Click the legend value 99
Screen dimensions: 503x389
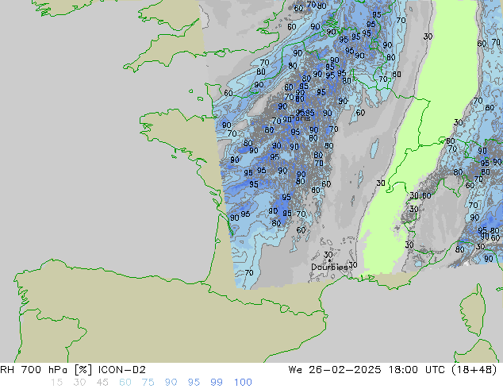point(217,383)
